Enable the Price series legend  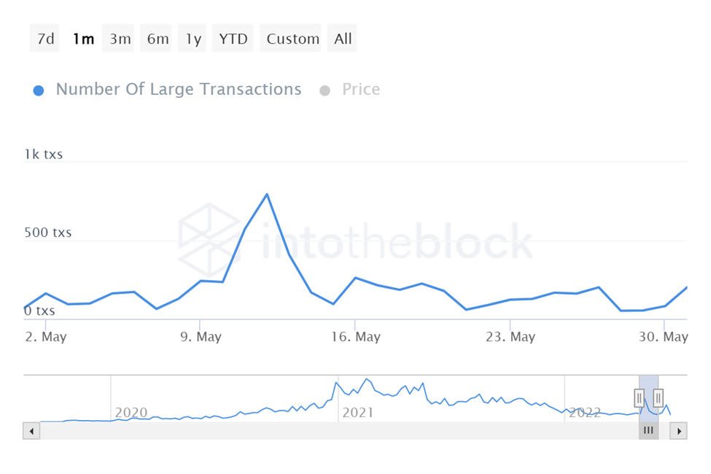pyautogui.click(x=361, y=90)
